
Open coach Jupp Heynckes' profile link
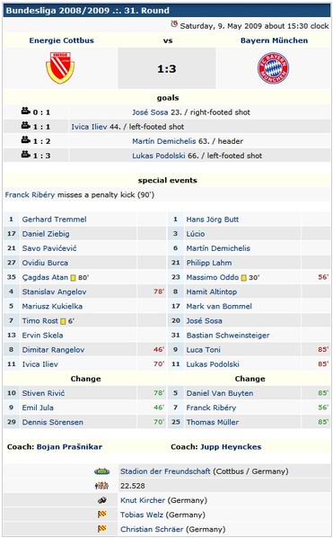click(x=231, y=447)
